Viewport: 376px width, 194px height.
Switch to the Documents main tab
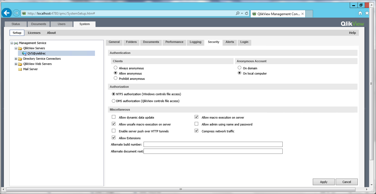coord(39,24)
